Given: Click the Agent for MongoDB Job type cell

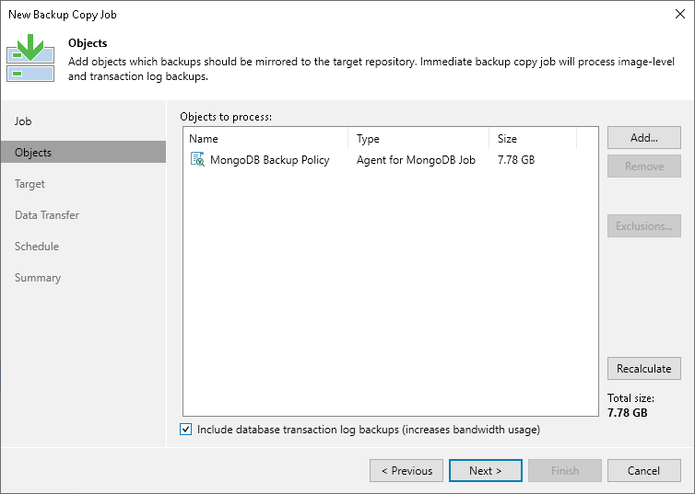Looking at the screenshot, I should click(x=416, y=160).
